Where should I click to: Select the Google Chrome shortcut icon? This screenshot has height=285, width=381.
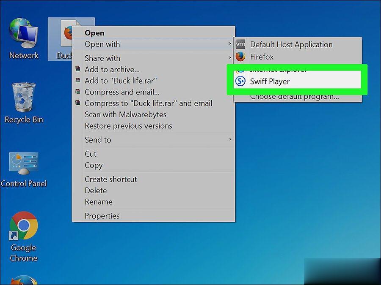[24, 236]
